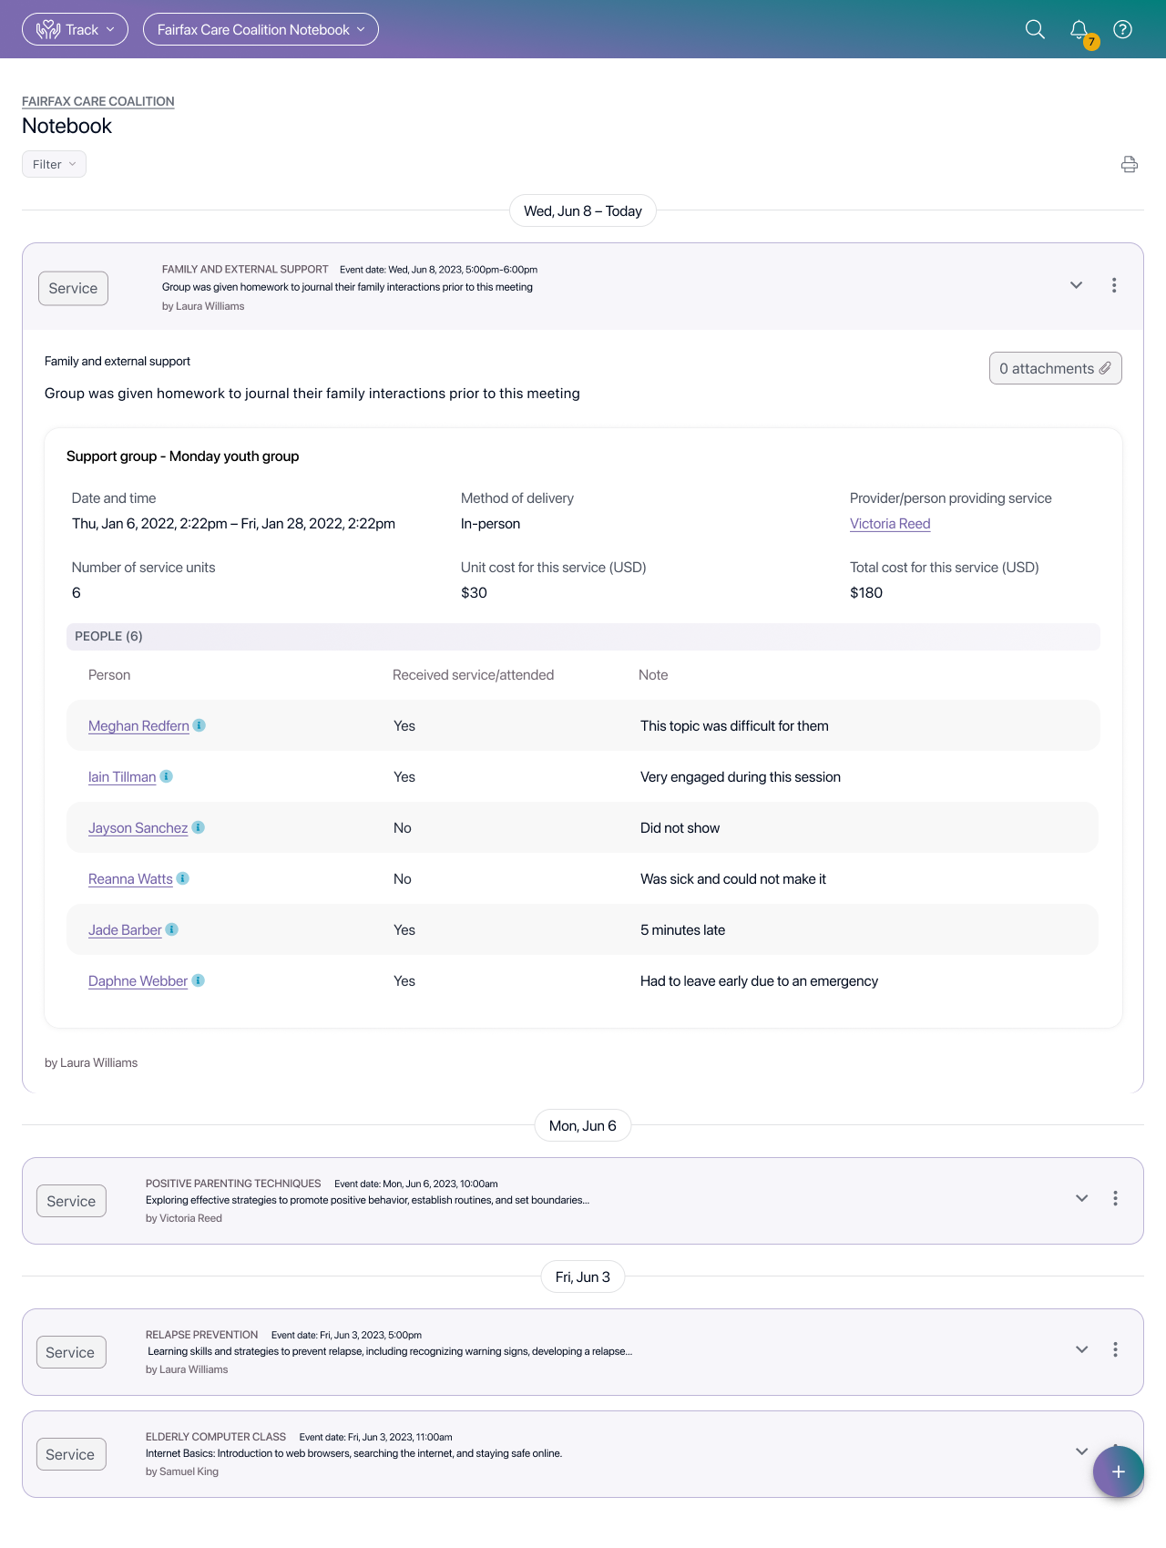
Task: Click the help question mark icon
Action: tap(1123, 29)
